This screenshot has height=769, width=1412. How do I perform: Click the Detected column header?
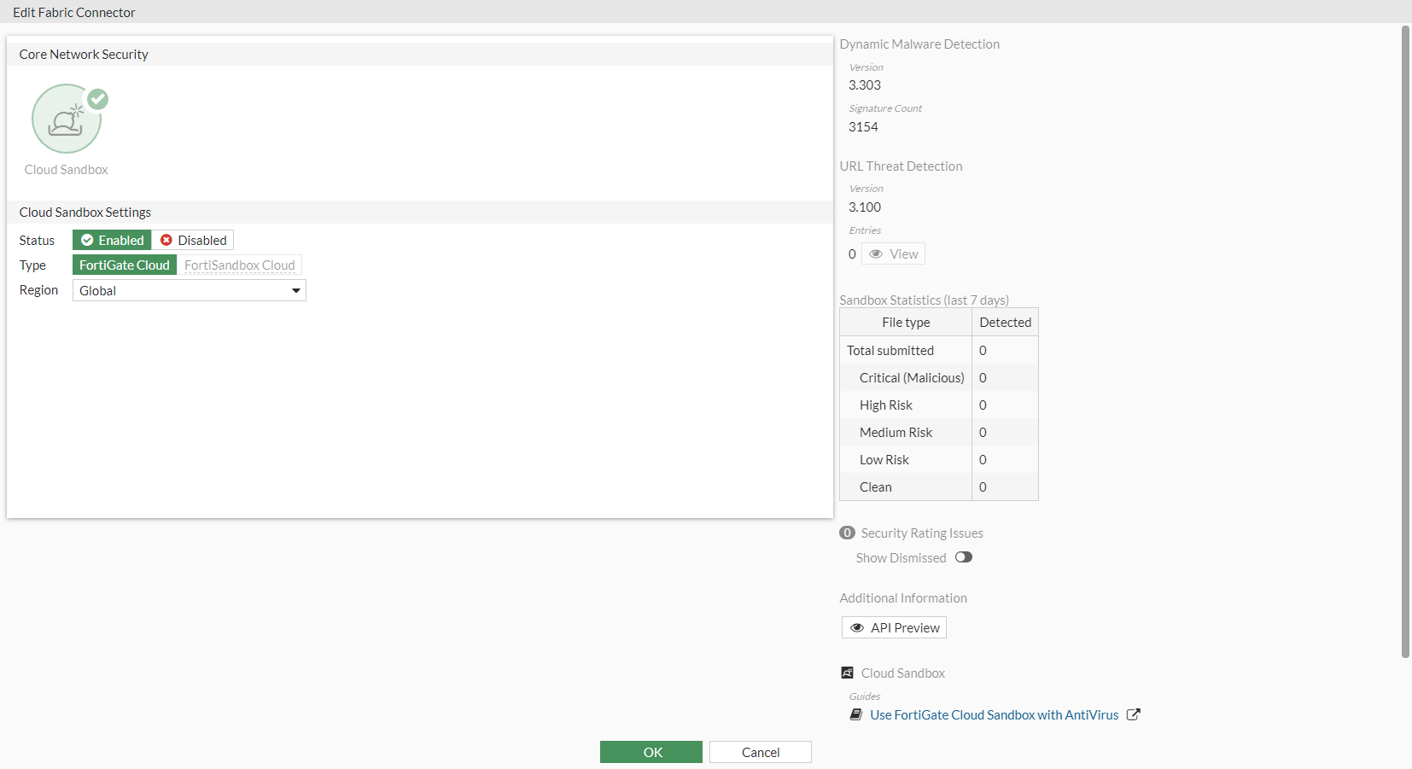[x=1005, y=323]
